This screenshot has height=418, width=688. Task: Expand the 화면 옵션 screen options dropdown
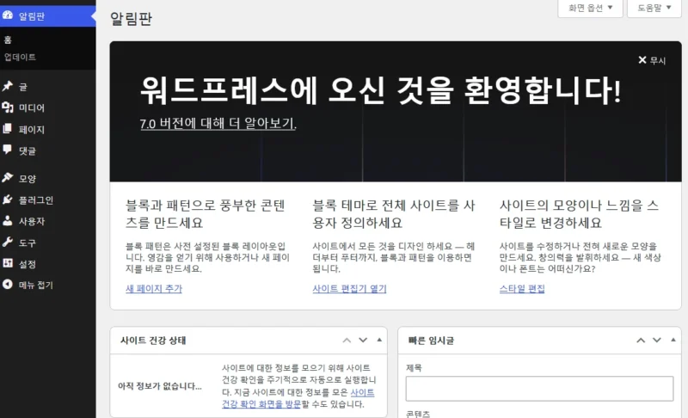(x=590, y=8)
